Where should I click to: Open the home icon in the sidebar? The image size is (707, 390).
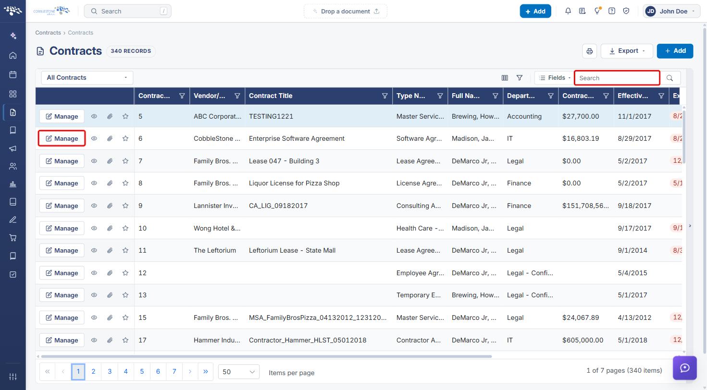tap(13, 55)
